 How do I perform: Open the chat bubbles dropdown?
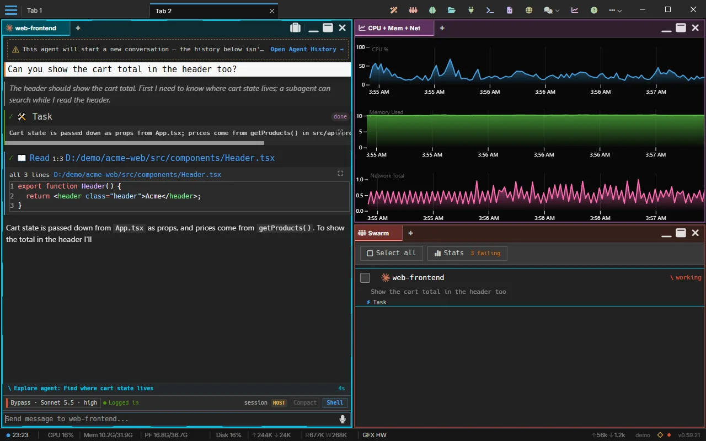(x=552, y=10)
